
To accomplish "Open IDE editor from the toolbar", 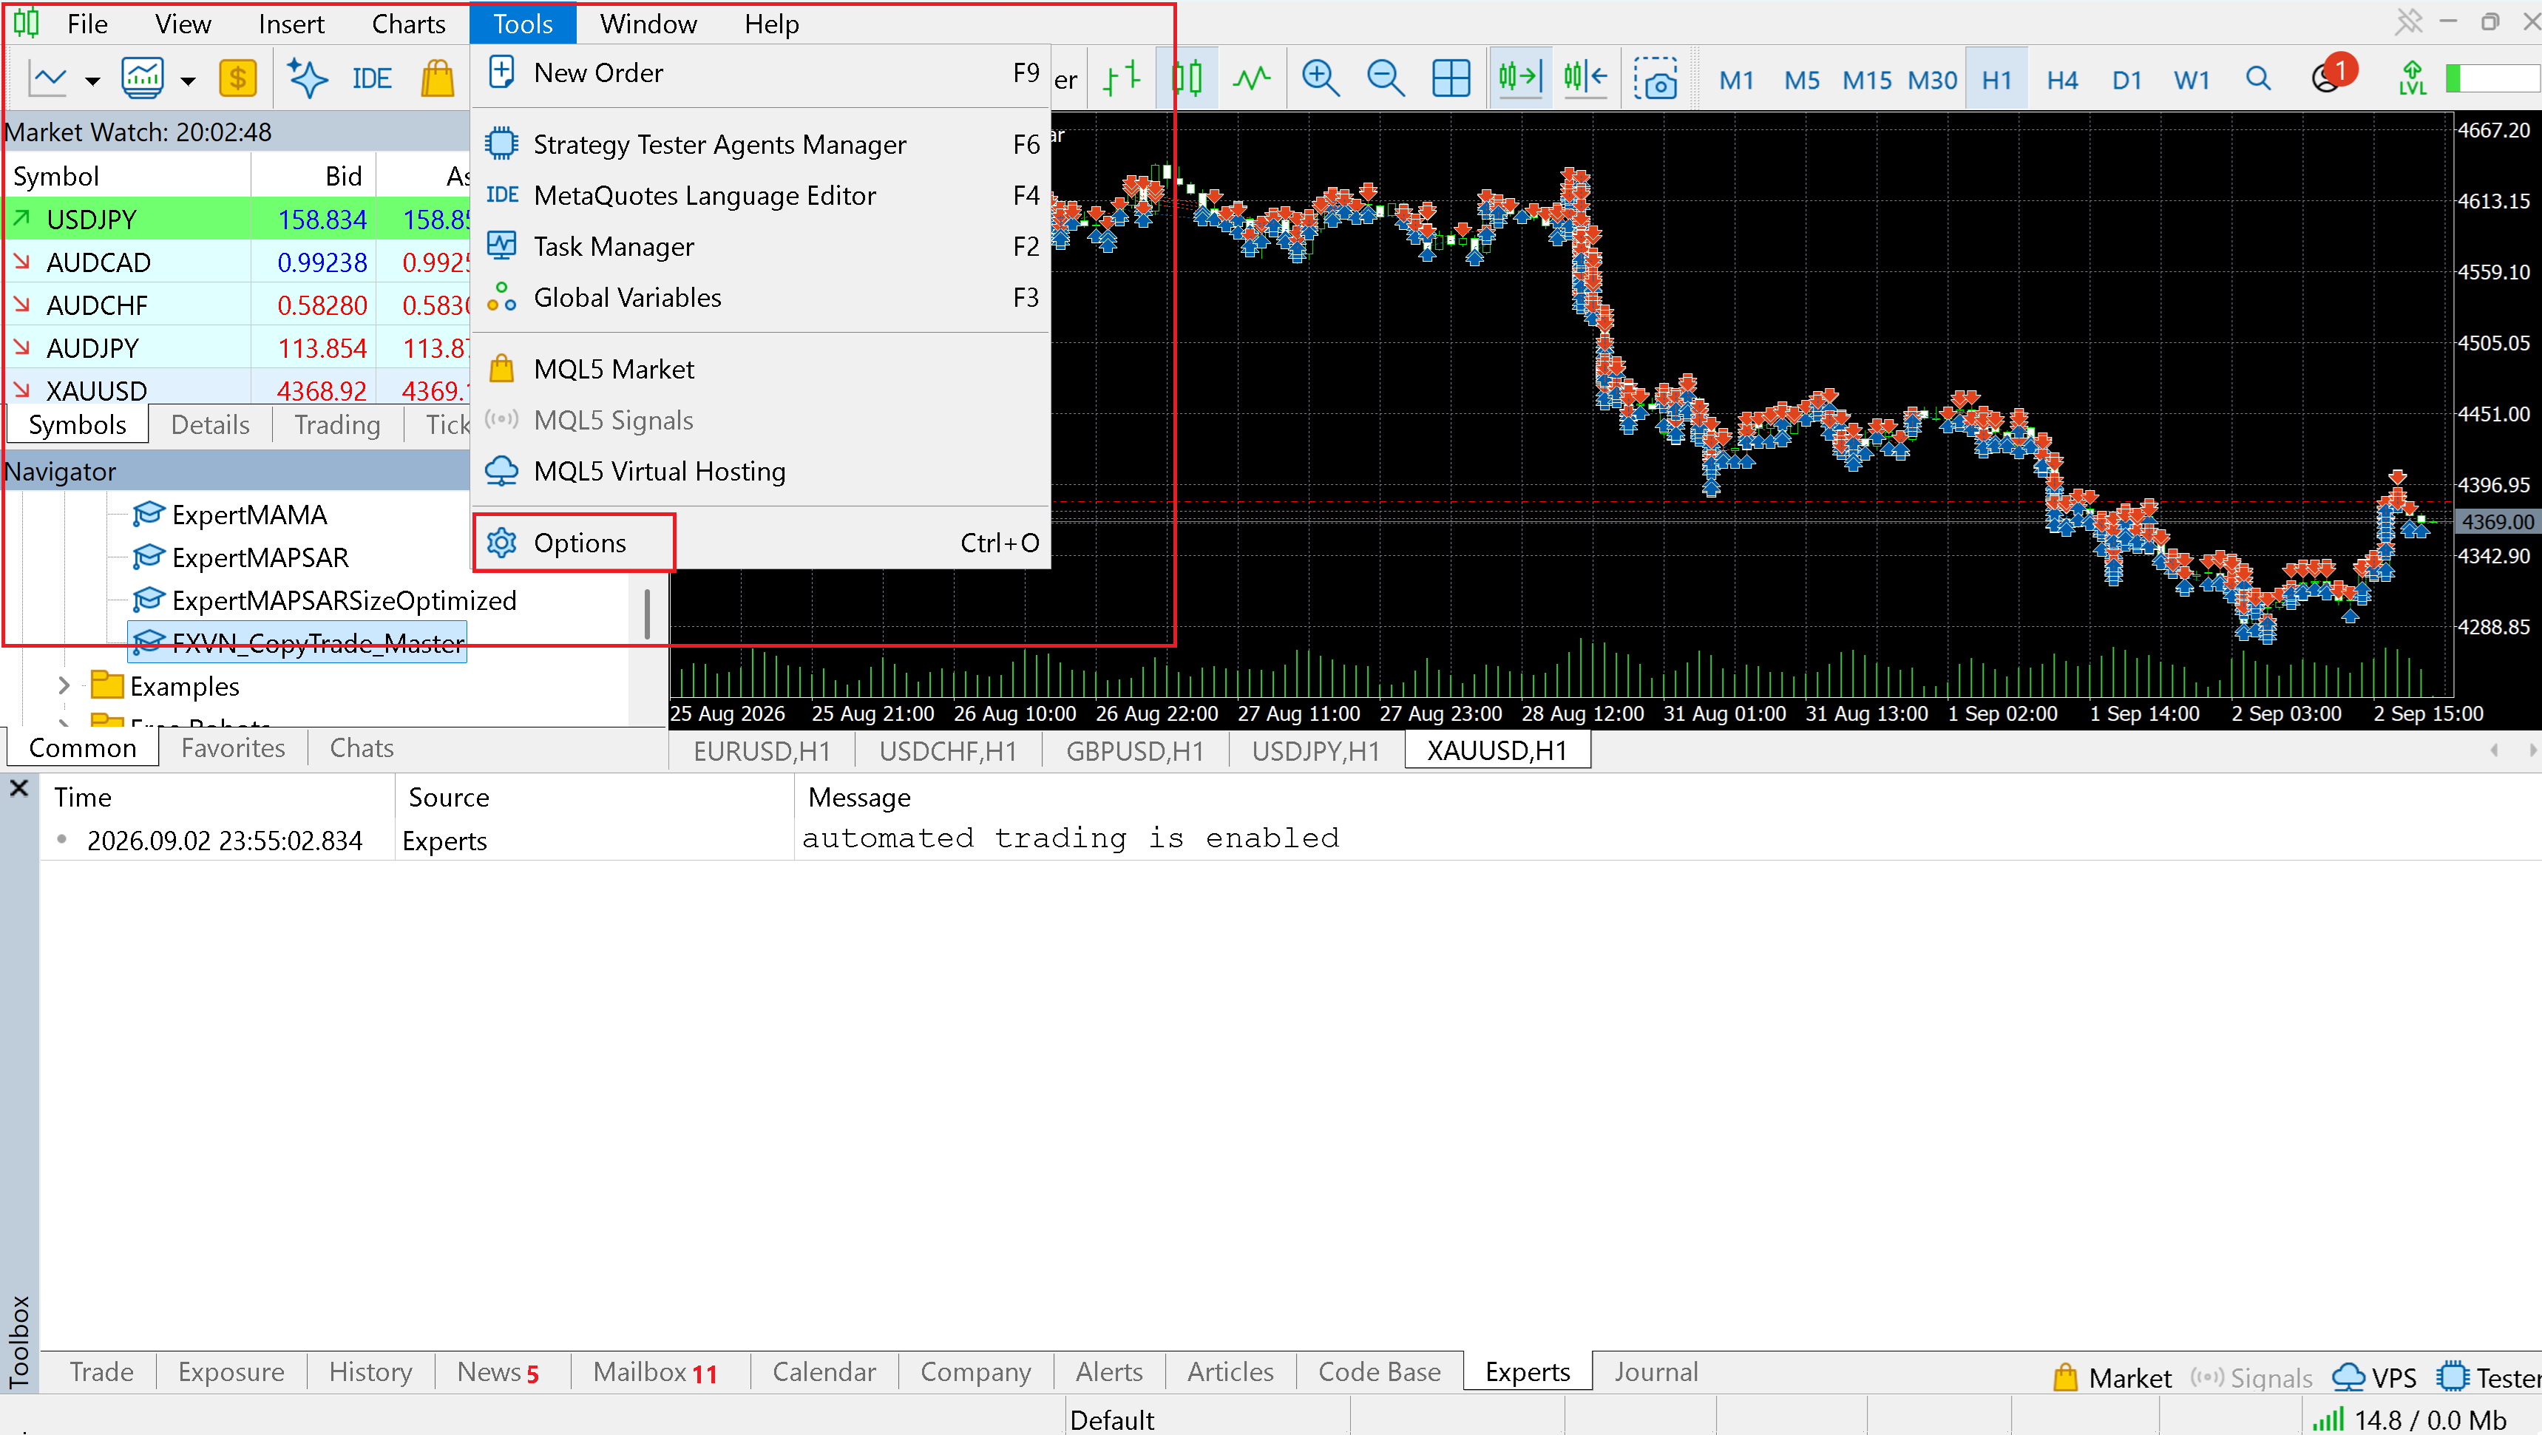I will click(x=372, y=79).
